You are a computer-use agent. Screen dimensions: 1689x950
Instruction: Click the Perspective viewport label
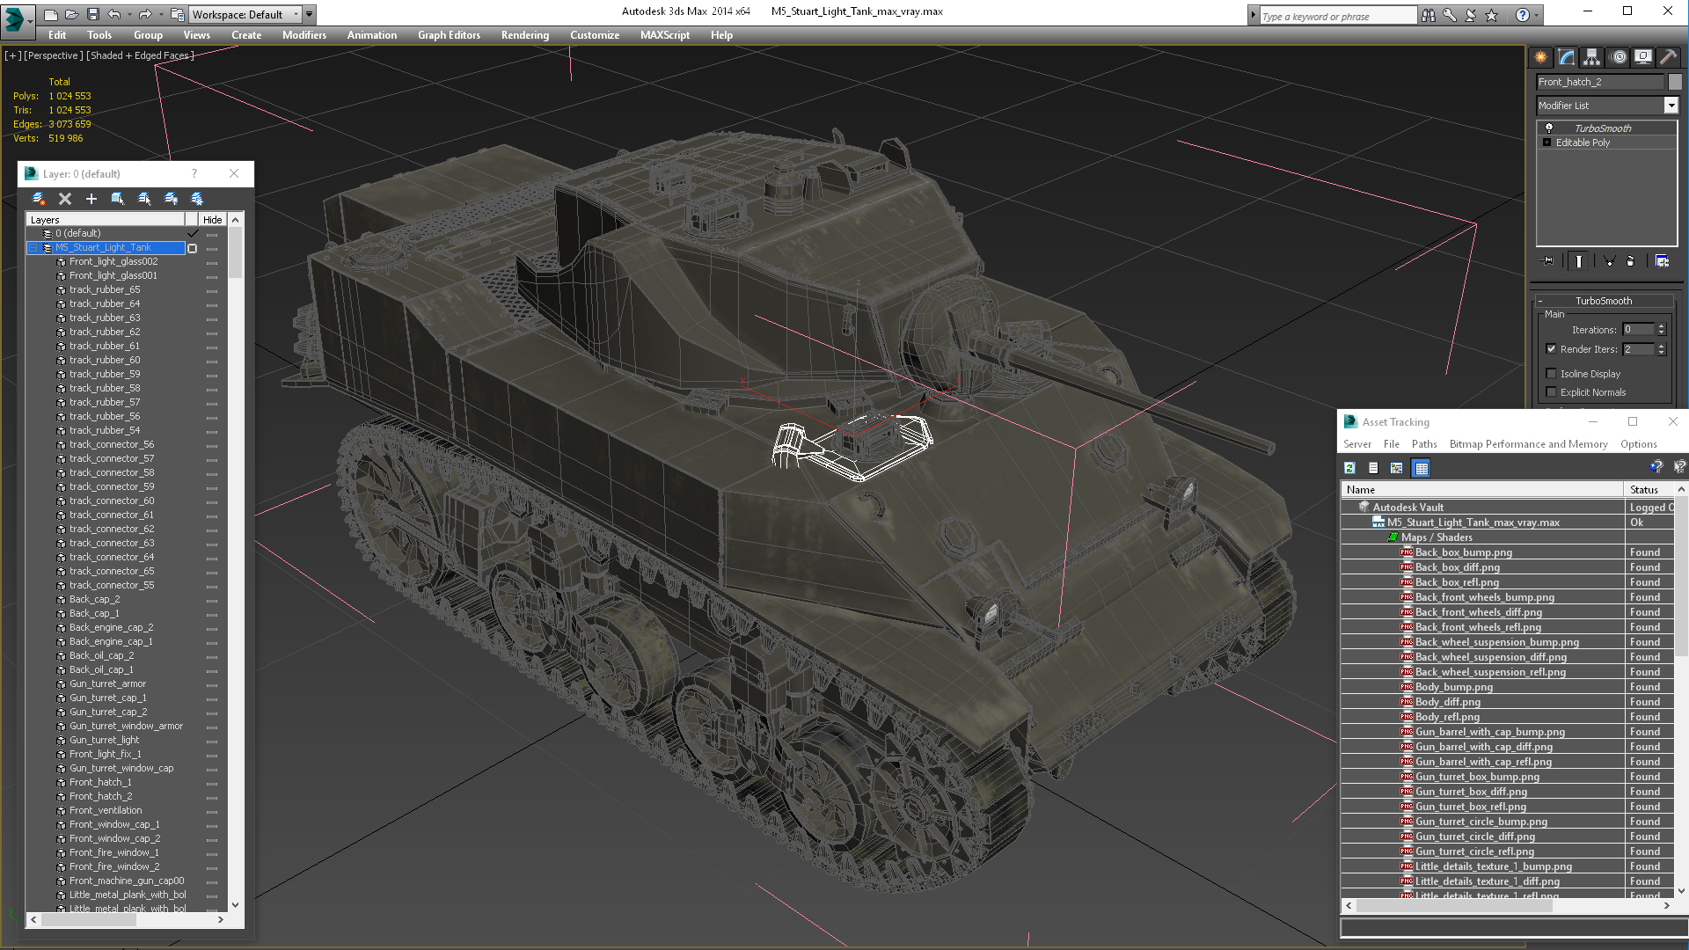[54, 55]
